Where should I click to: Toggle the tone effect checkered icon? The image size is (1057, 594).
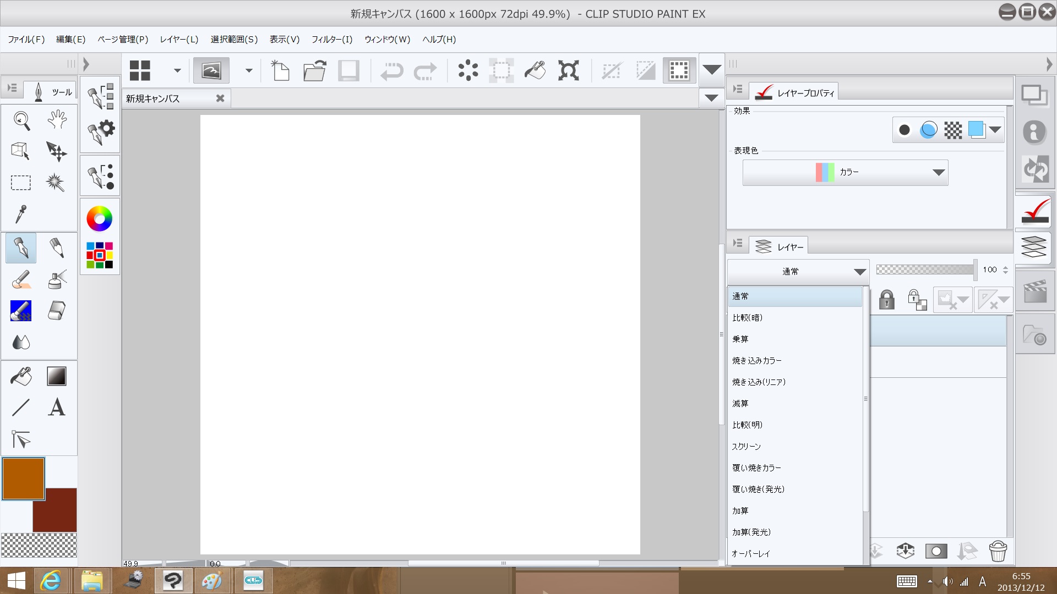[953, 130]
